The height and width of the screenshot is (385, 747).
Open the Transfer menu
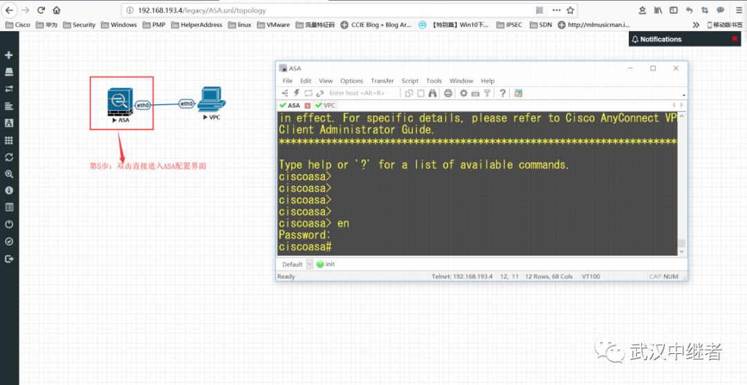coord(382,81)
